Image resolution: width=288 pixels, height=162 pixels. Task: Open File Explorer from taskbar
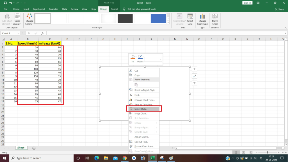(106, 158)
